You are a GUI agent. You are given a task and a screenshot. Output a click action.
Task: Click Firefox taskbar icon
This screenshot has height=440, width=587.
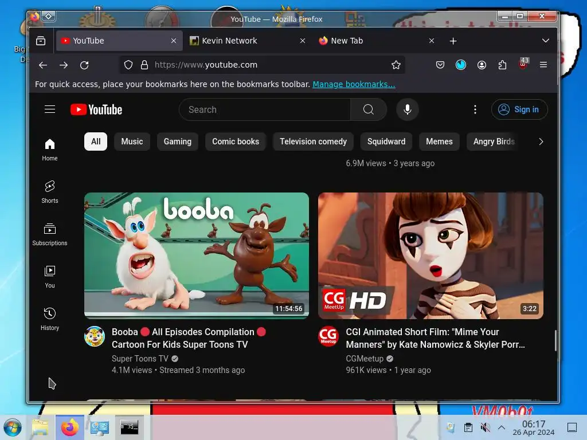coord(69,427)
